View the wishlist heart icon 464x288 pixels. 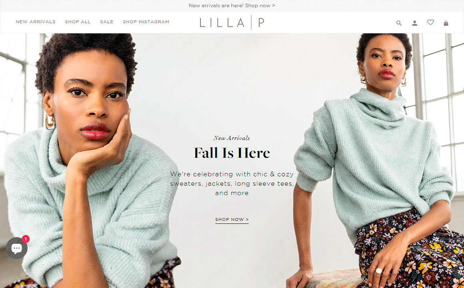pyautogui.click(x=430, y=22)
